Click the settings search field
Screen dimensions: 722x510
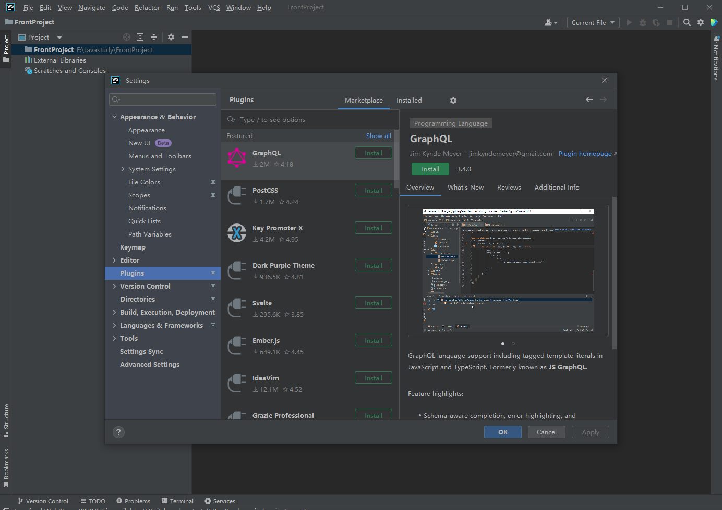click(163, 99)
